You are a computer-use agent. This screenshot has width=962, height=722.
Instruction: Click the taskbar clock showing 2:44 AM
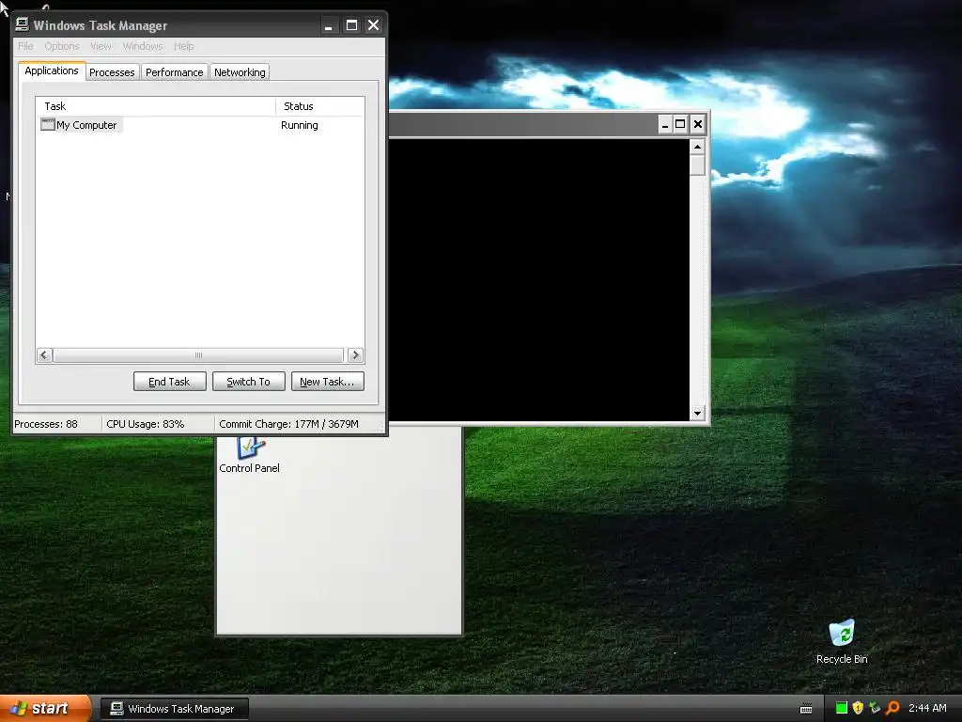coord(927,708)
